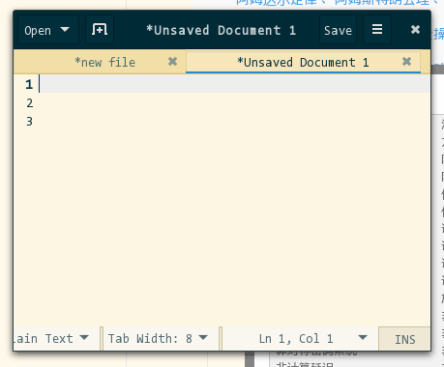The width and height of the screenshot is (444, 367).
Task: Toggle the INS insert mode indicator
Action: pyautogui.click(x=404, y=339)
